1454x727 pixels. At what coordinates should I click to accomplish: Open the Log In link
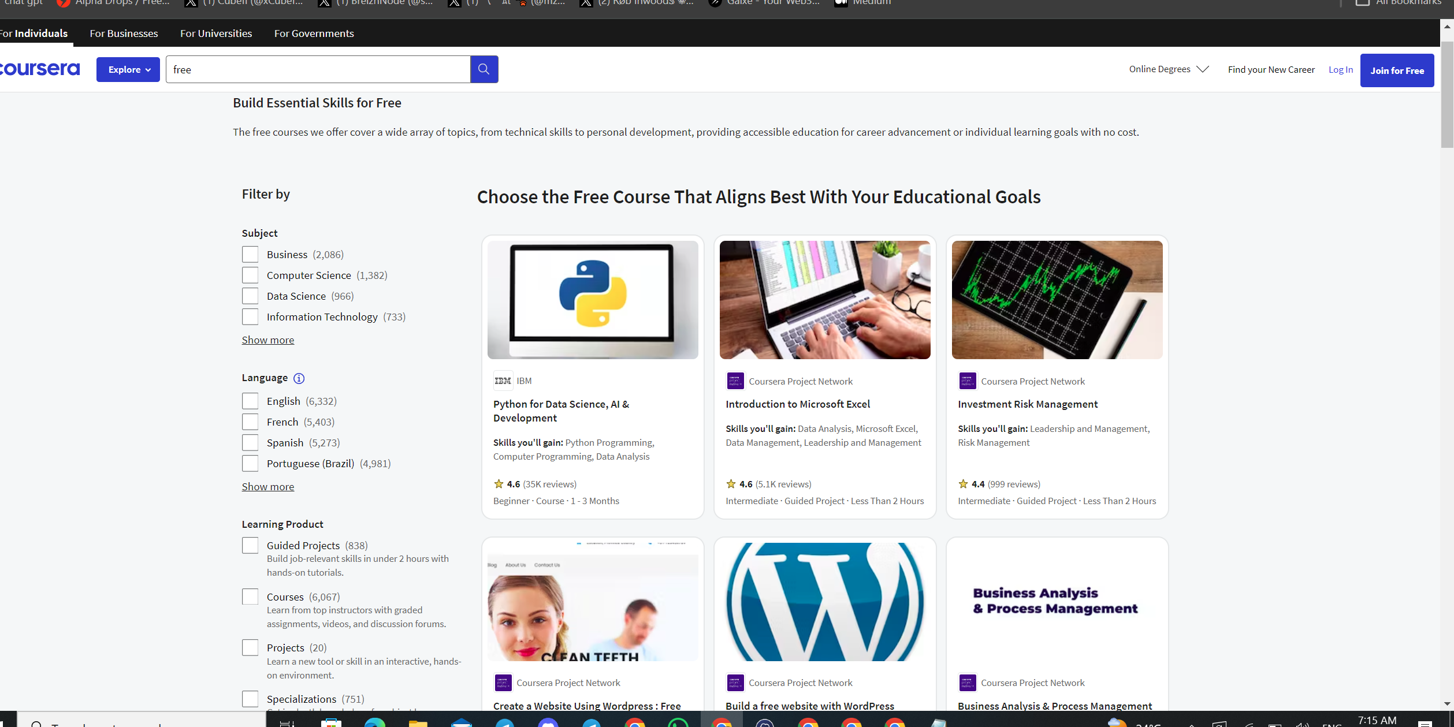(1340, 69)
